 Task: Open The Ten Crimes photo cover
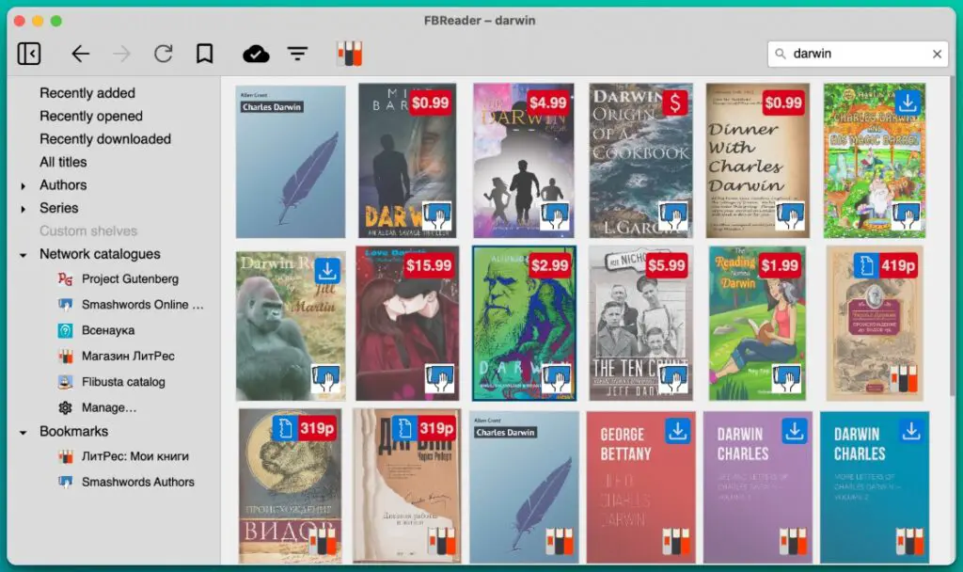640,324
